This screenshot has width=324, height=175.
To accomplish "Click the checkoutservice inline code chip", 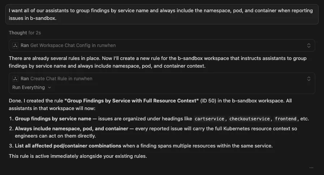I will [249, 119].
